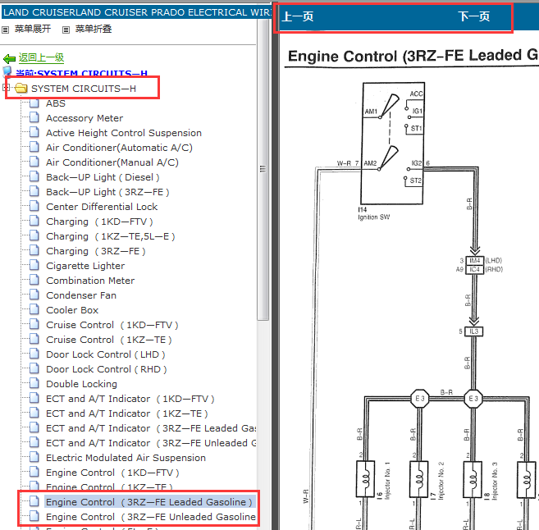This screenshot has width=539, height=530.
Task: Open Air Conditioner(Manual A/C)
Action: click(x=112, y=162)
